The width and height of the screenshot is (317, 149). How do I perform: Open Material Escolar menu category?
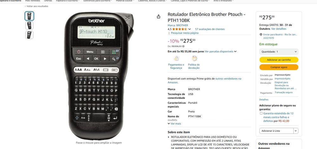tap(125, 1)
